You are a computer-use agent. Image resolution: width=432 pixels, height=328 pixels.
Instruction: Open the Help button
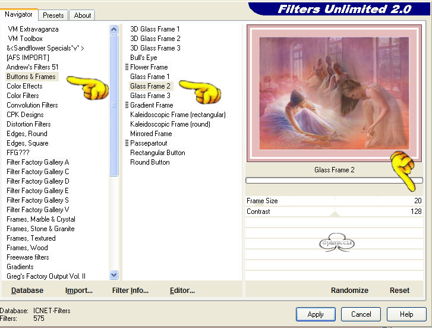[406, 314]
